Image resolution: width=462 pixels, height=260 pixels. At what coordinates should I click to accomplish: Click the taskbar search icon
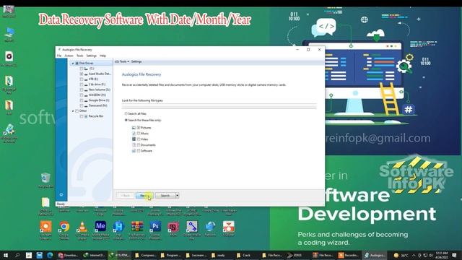tap(17, 255)
